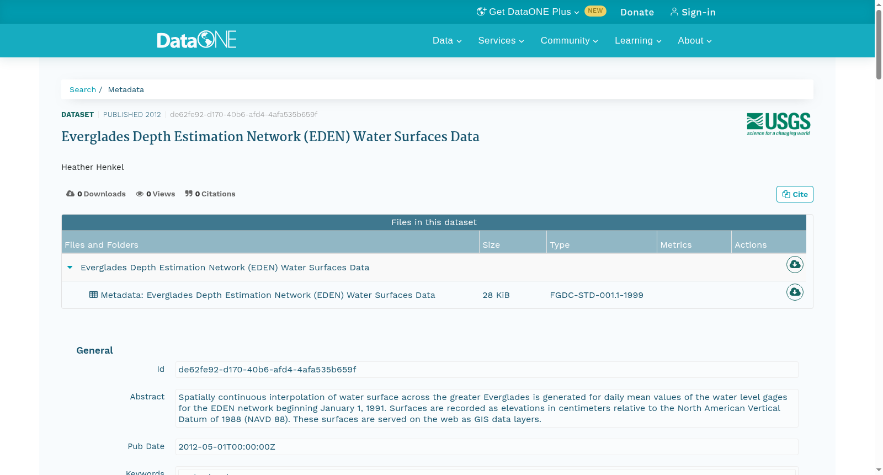Click the USGS logo
Viewport: 883px width, 475px height.
[778, 124]
